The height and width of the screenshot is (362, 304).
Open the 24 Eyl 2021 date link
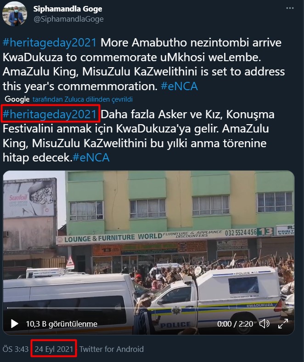54,349
